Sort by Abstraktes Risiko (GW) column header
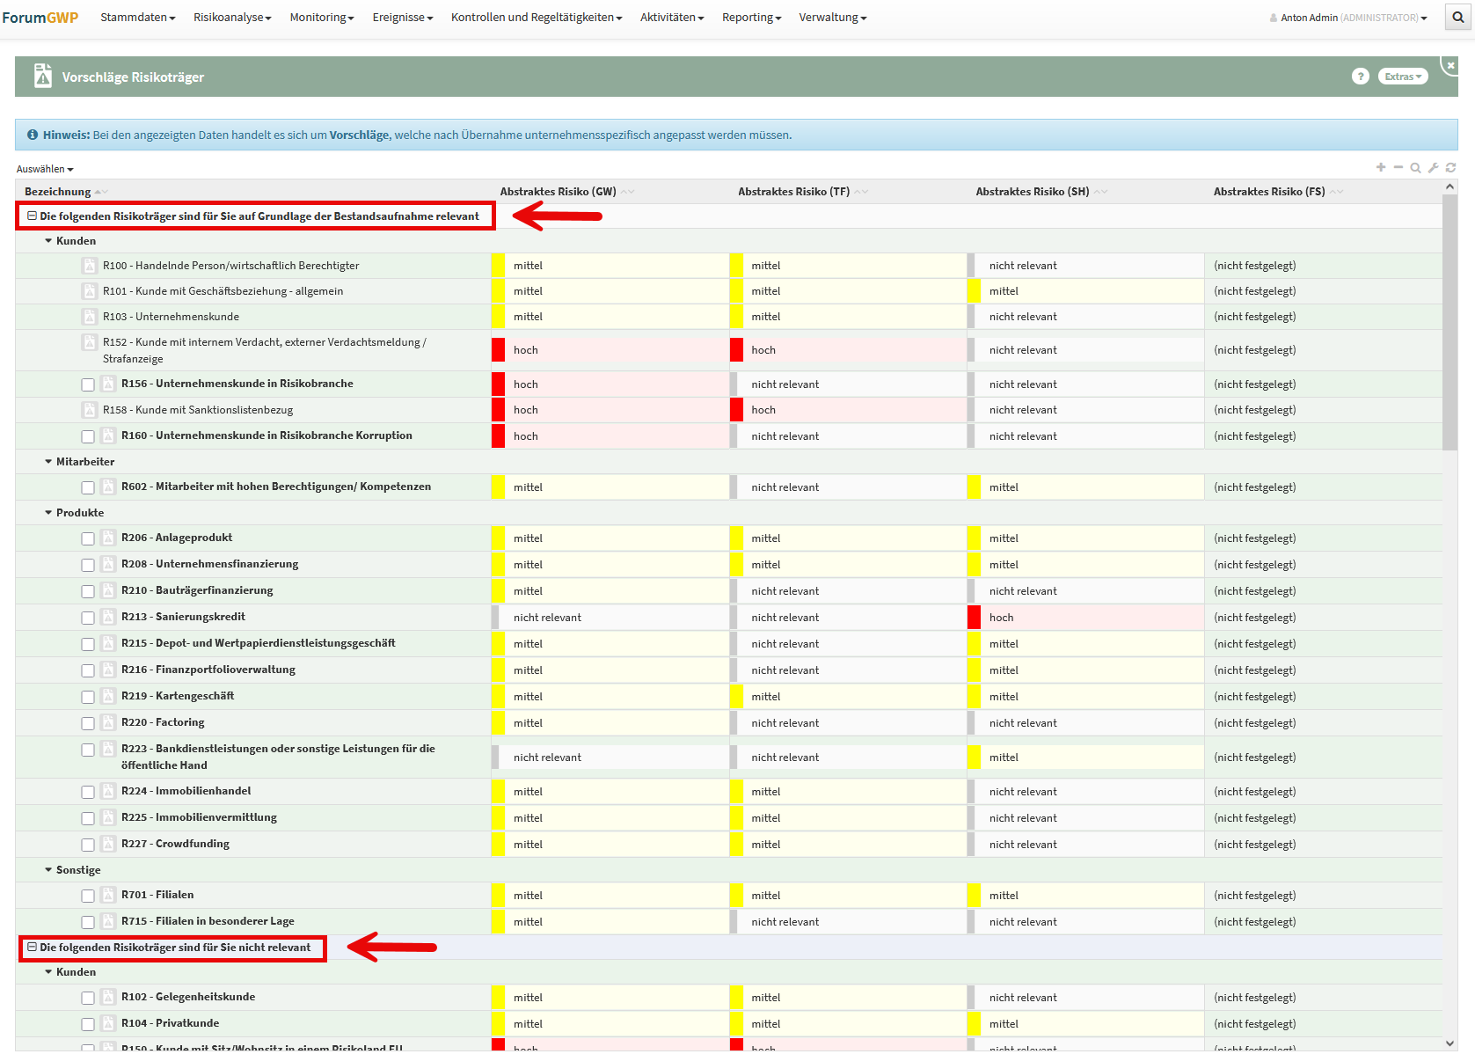 click(x=558, y=192)
